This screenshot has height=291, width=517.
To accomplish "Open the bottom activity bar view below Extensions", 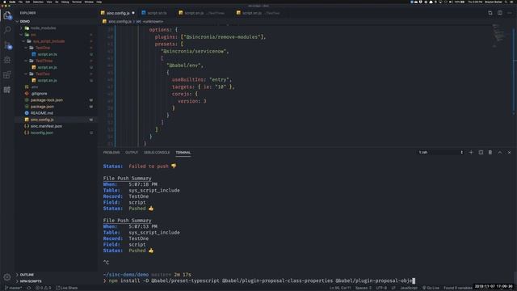I will click(7, 90).
